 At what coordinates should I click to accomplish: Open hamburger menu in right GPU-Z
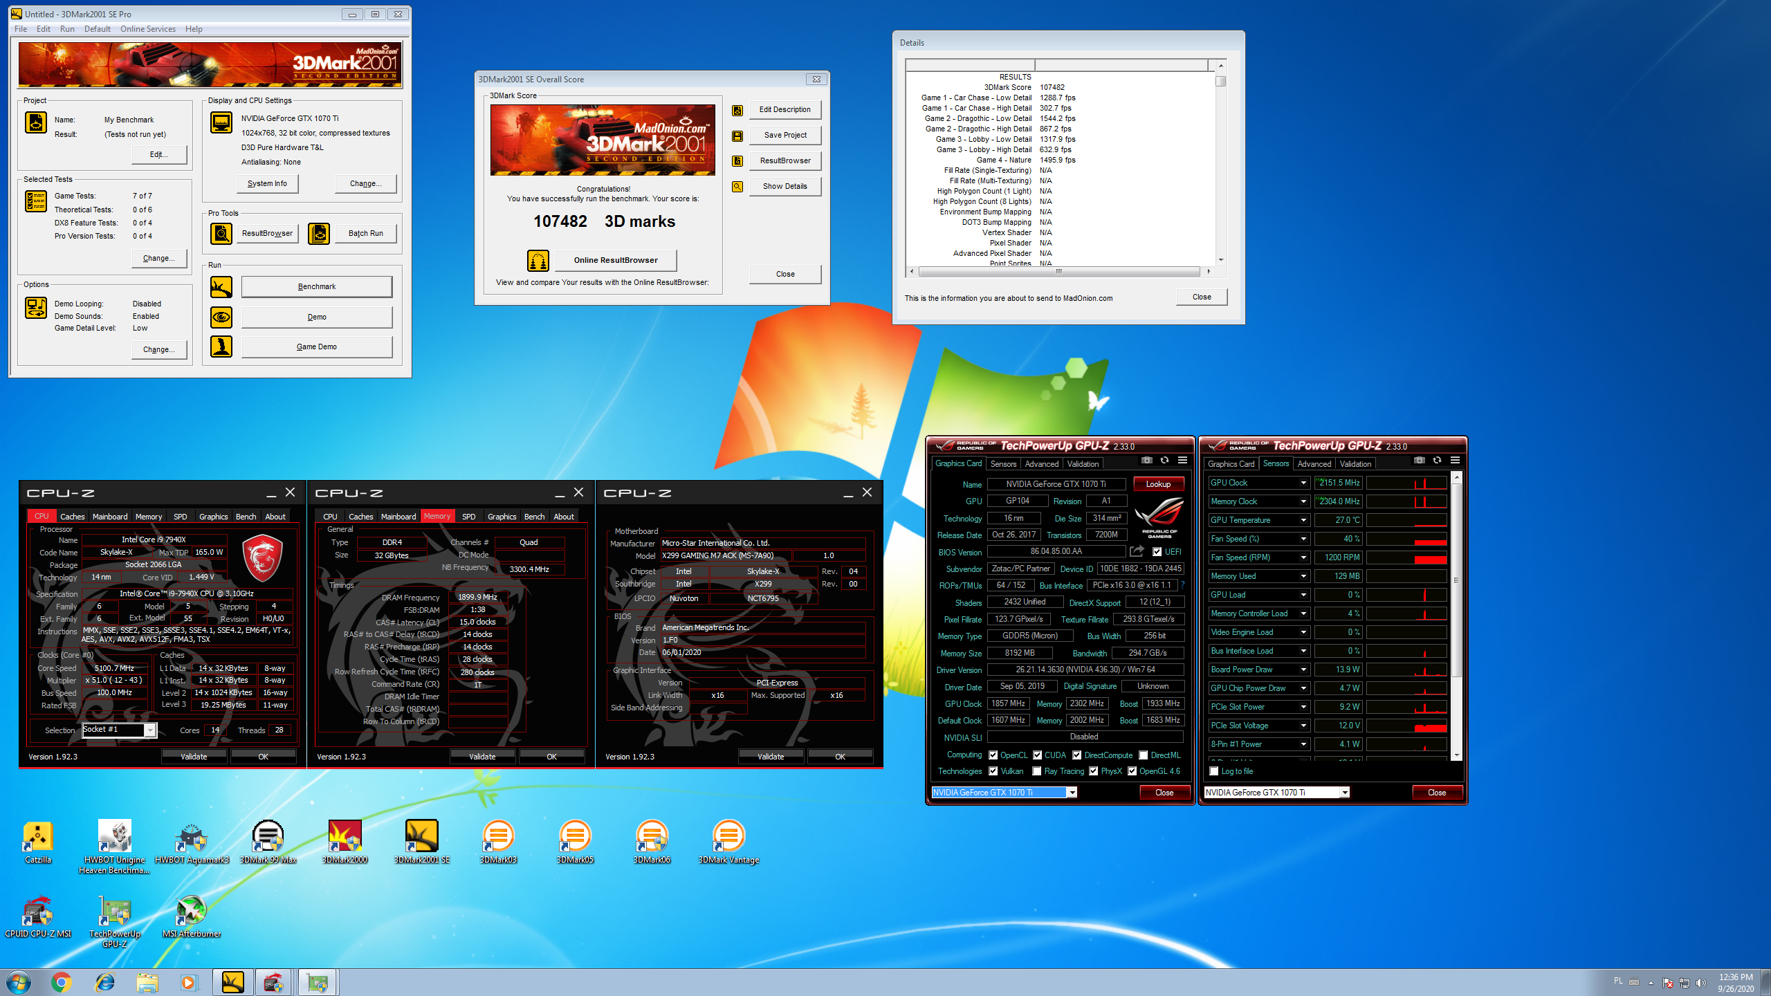[1456, 460]
